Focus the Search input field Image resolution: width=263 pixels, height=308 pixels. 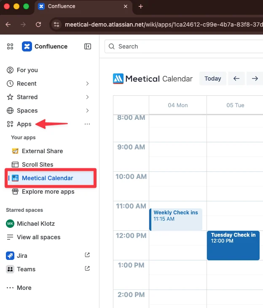click(184, 46)
